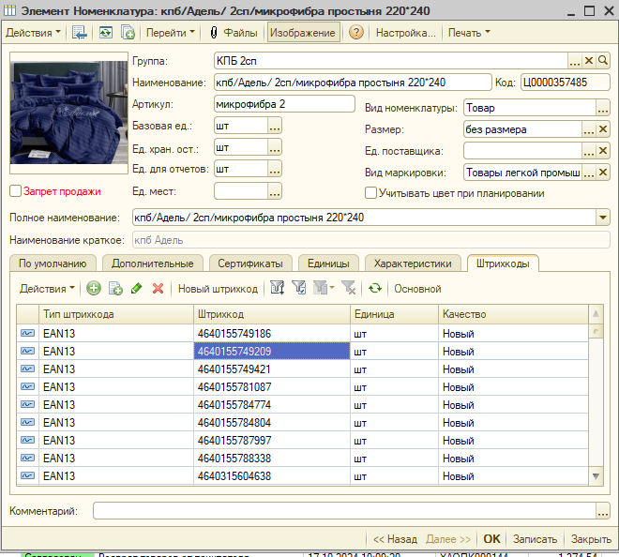This screenshot has width=619, height=557.
Task: Select barcode 4640315604638
Action: click(272, 476)
